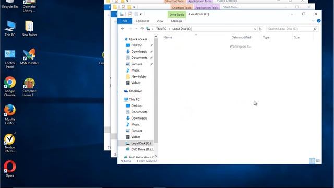The image size is (334, 188).
Task: Open the View ribbon tab
Action: [160, 21]
